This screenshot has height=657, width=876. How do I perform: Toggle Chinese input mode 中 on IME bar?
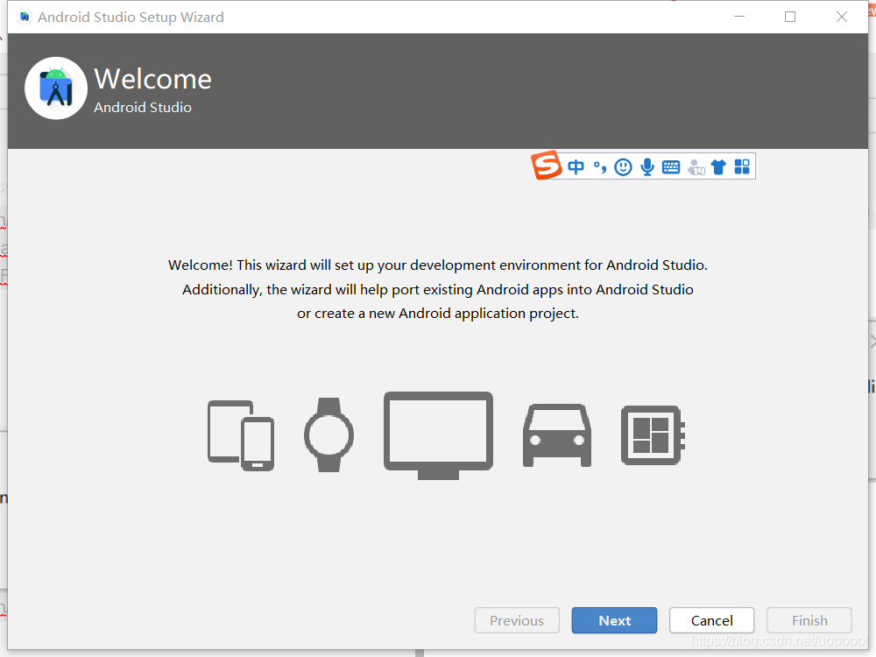pyautogui.click(x=576, y=166)
